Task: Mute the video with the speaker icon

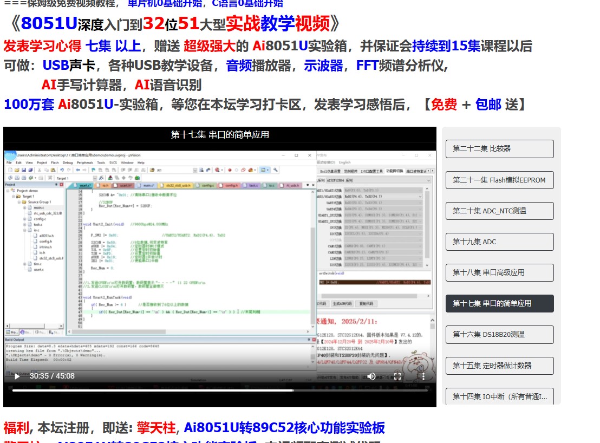Action: coord(371,376)
